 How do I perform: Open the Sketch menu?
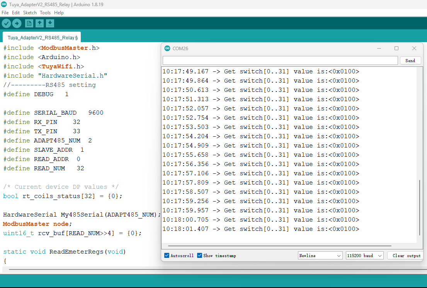click(30, 13)
